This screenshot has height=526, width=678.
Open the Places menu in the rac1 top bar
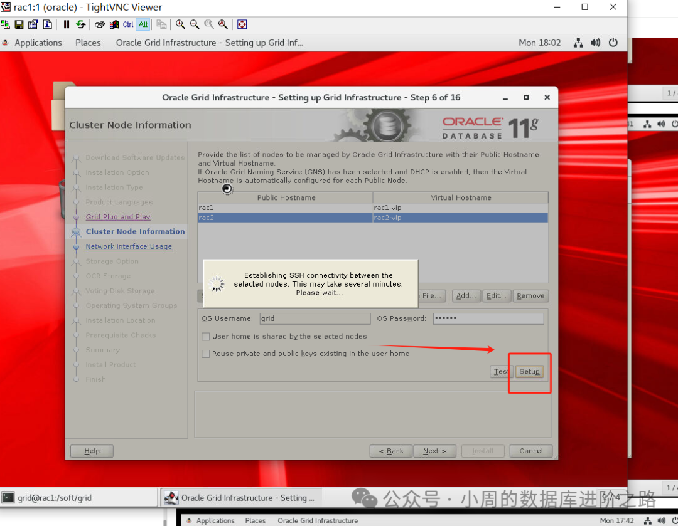[x=89, y=43]
